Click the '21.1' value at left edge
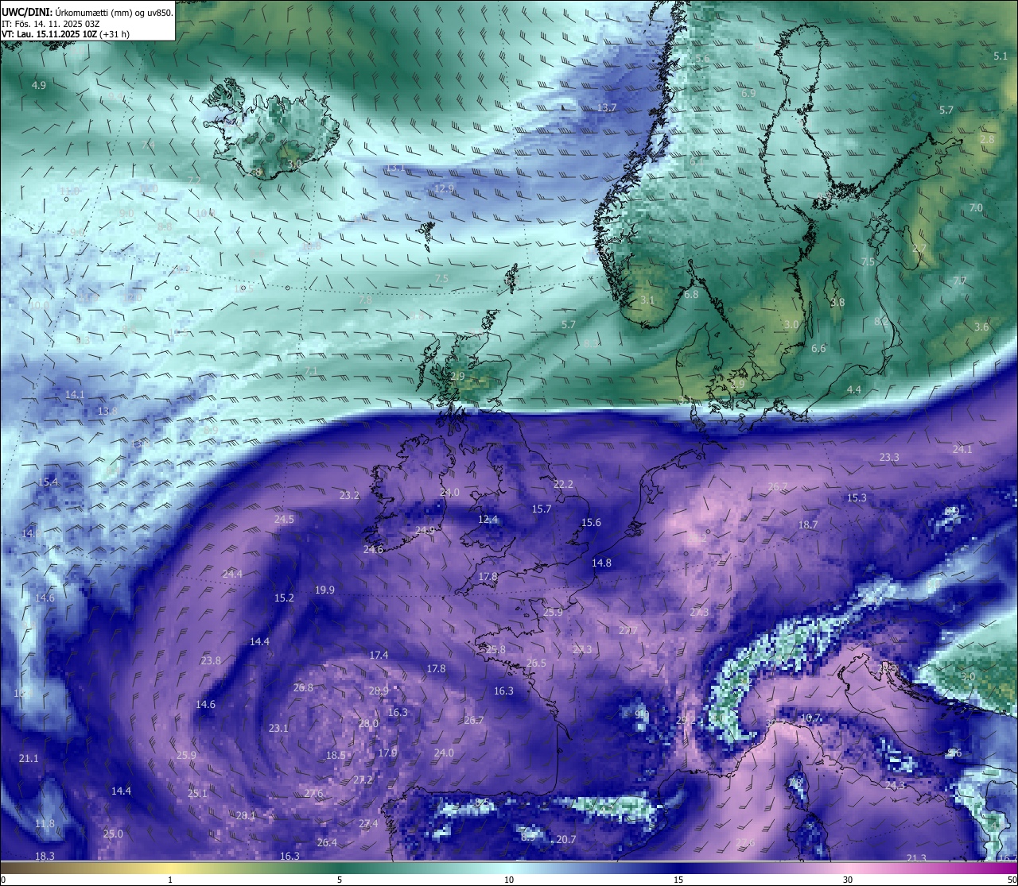1018x886 pixels. coord(29,758)
